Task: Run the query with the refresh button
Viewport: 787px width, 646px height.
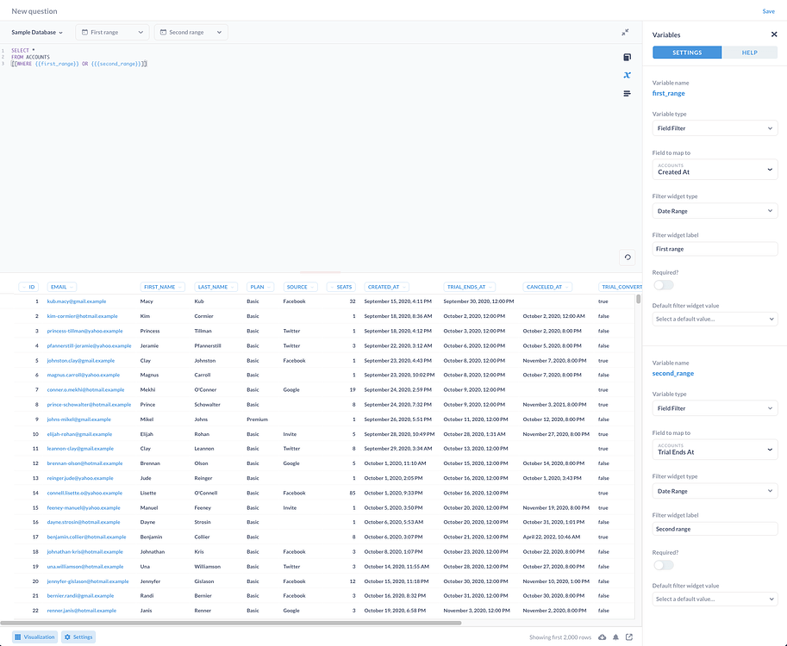Action: coord(628,258)
